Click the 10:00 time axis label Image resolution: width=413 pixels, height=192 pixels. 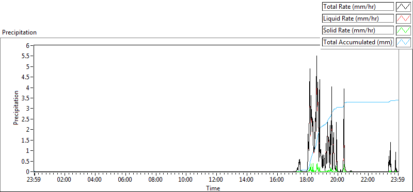click(185, 180)
